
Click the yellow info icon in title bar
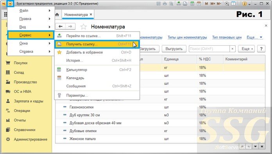[x=244, y=4]
